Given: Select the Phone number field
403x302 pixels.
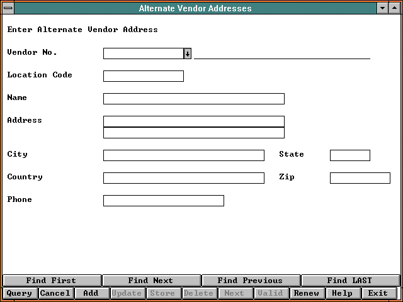Looking at the screenshot, I should 163,201.
